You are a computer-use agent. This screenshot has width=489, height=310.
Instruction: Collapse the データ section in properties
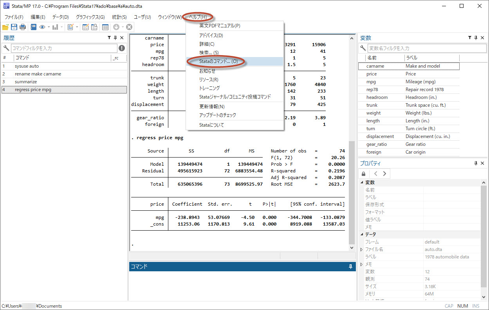coord(361,234)
